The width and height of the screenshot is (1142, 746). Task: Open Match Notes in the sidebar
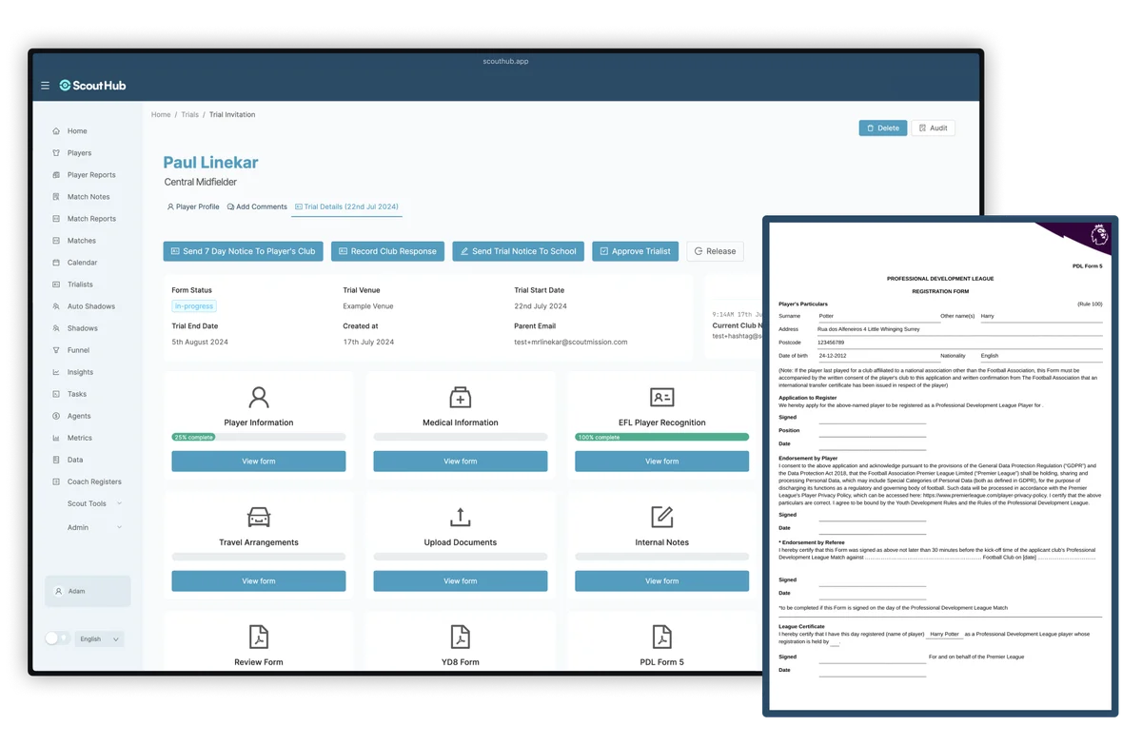click(x=88, y=197)
